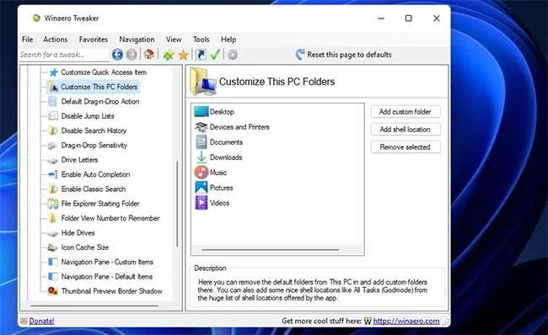Click the green checkmark toolbar icon
548x335 pixels.
coord(215,55)
